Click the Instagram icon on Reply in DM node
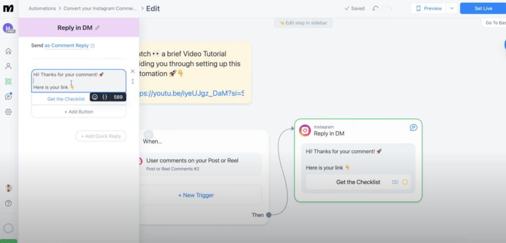 305,130
